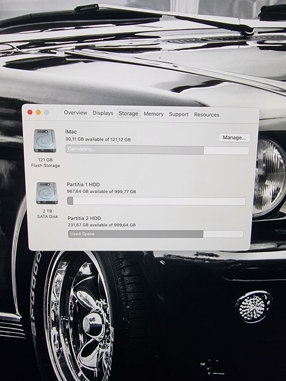Open the Support tab

click(x=179, y=114)
